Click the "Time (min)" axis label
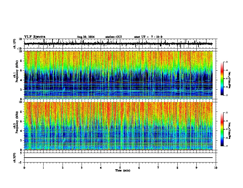The image size is (243, 188). click(x=123, y=170)
